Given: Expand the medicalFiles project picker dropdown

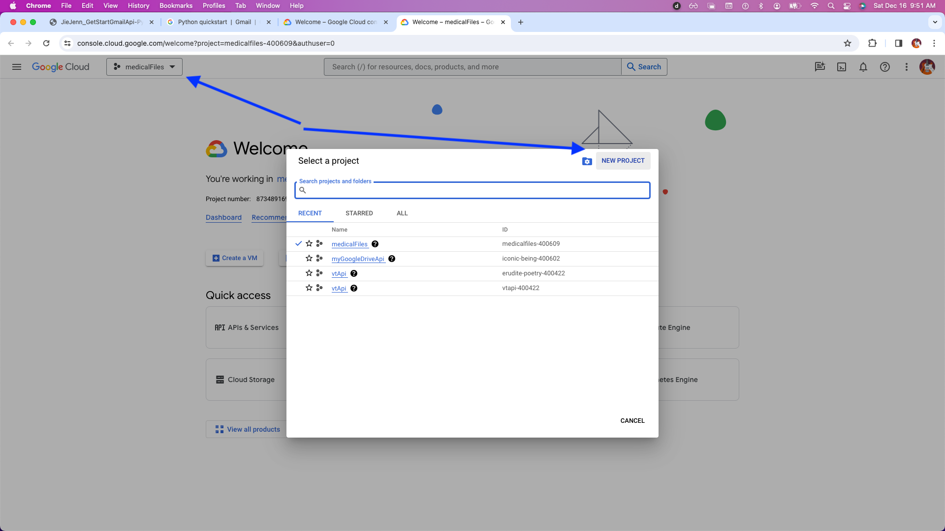Looking at the screenshot, I should [144, 67].
